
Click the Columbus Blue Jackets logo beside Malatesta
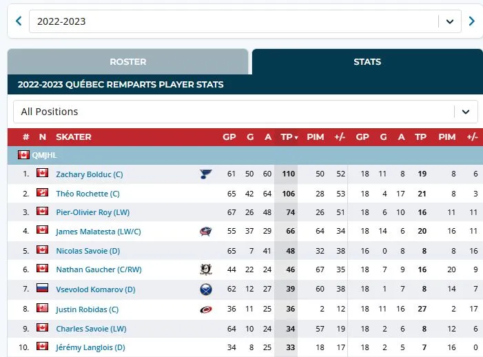pos(205,232)
